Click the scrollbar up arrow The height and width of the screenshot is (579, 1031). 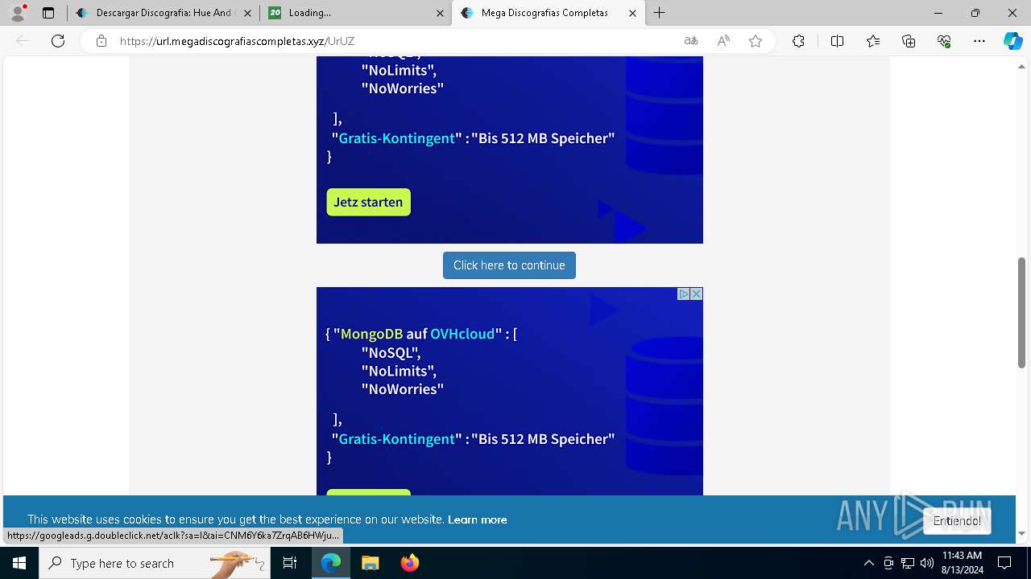[1022, 67]
